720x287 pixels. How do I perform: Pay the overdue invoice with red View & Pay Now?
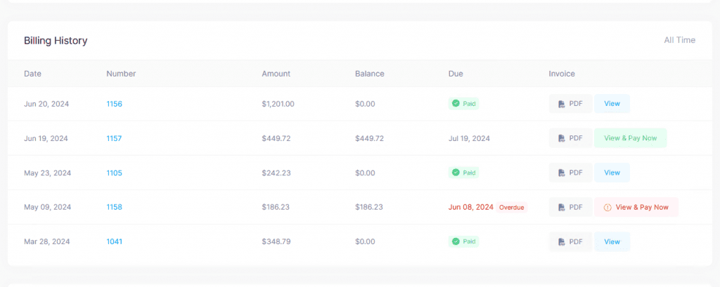pos(636,207)
